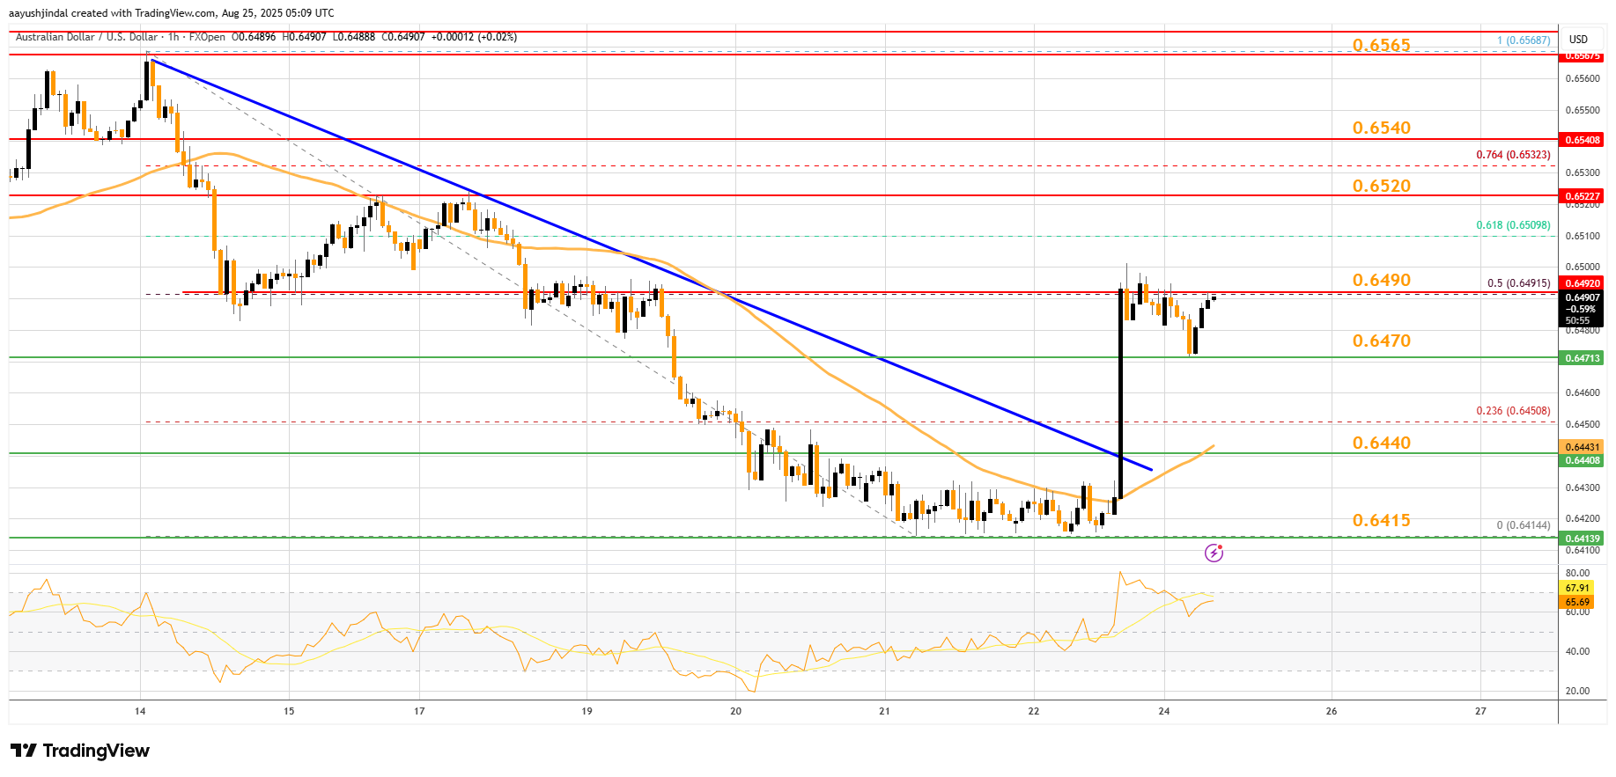Click date 17 on the time axis

point(419,711)
